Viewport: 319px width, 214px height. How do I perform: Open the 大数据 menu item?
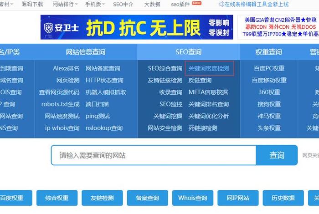click(x=152, y=4)
